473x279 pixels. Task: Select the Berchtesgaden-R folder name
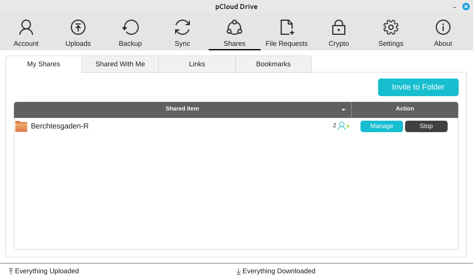(x=60, y=126)
